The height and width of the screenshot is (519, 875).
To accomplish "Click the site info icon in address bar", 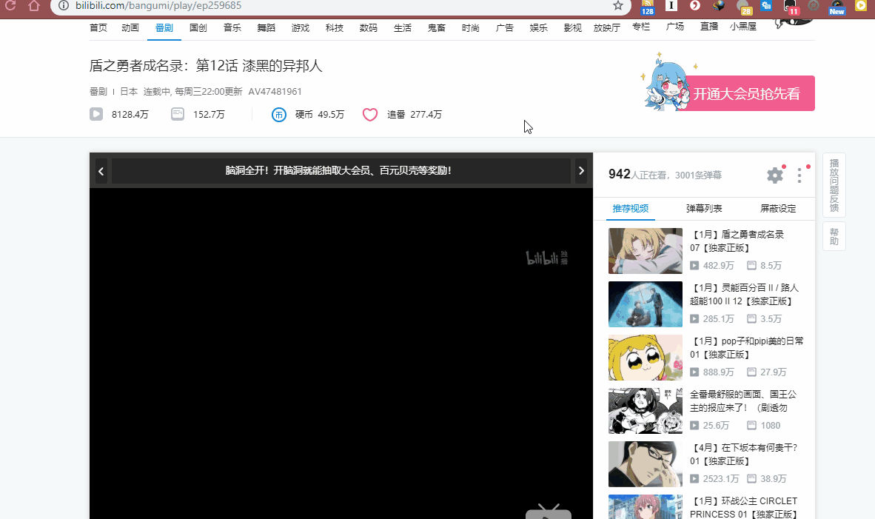I will (64, 6).
